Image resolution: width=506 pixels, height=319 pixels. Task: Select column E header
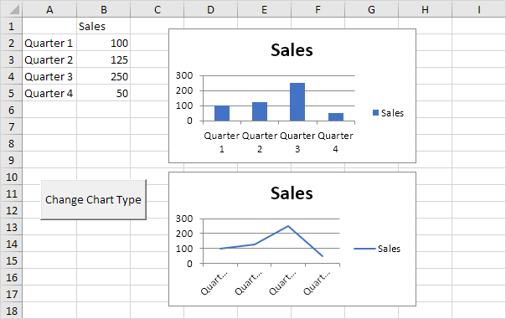pyautogui.click(x=264, y=9)
